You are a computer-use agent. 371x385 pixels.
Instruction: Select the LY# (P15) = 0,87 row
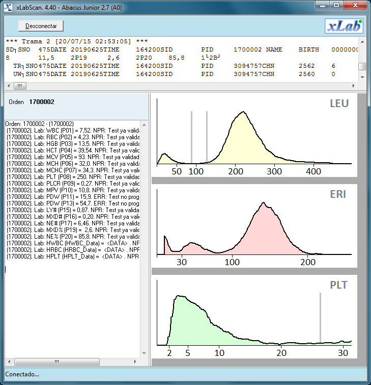[x=73, y=210]
